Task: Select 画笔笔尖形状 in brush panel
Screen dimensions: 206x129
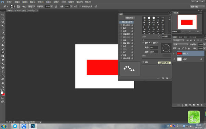Action: tap(126, 22)
